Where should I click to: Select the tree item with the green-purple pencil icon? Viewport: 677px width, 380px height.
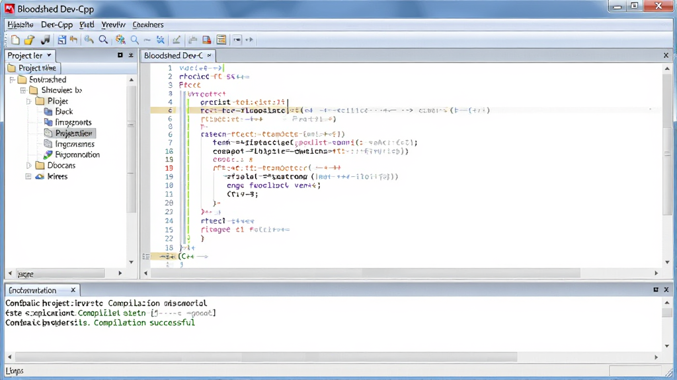point(72,154)
